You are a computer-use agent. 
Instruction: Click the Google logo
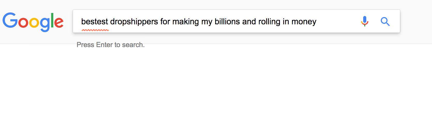(x=33, y=22)
